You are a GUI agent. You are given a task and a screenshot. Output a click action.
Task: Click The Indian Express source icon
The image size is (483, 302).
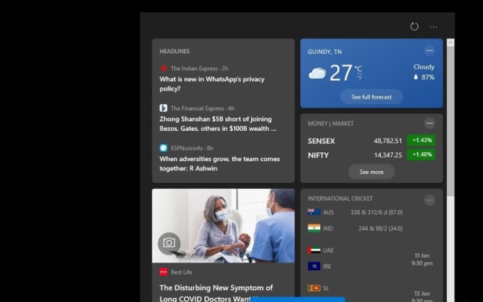tap(163, 68)
